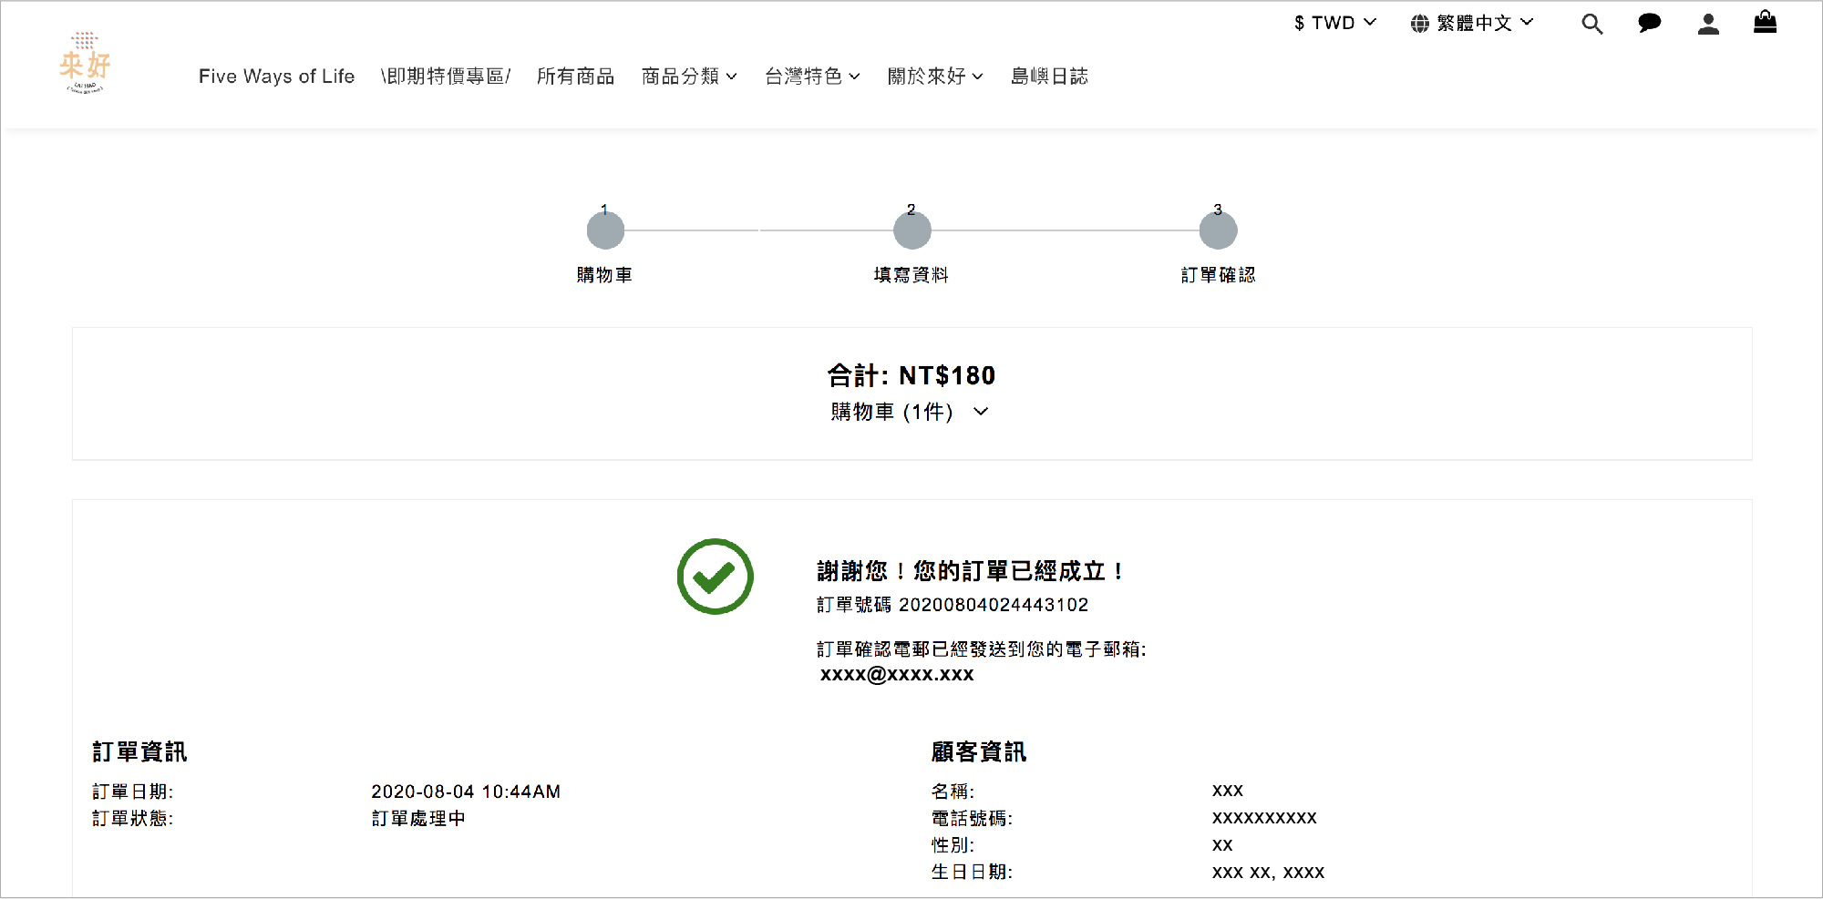1823x899 pixels.
Task: Open the user account icon
Action: coord(1708,24)
